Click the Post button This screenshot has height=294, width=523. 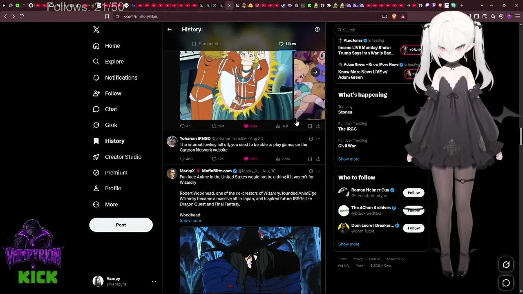(121, 225)
